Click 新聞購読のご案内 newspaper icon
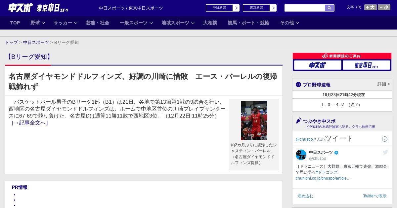Screen dimensions: 397x208 (325, 56)
